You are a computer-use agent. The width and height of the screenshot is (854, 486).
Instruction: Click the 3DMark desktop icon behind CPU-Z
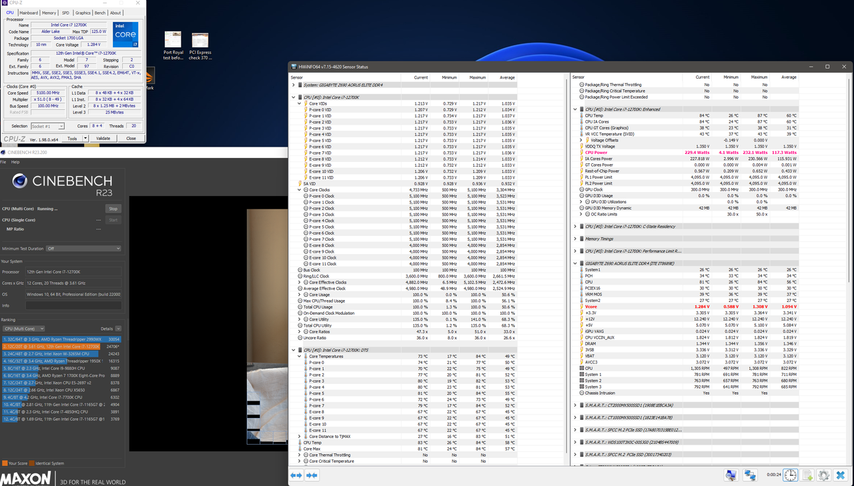[x=150, y=79]
